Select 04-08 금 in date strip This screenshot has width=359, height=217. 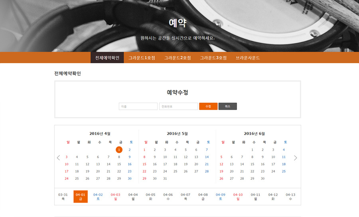click(203, 197)
